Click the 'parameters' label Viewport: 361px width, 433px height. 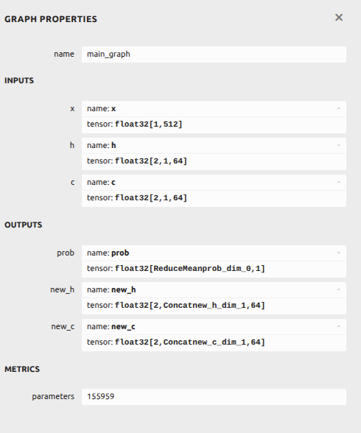53,396
